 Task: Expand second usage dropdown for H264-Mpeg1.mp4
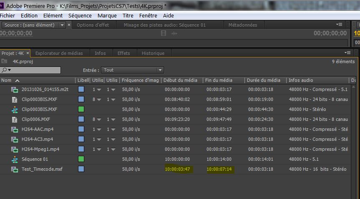[x=113, y=150]
